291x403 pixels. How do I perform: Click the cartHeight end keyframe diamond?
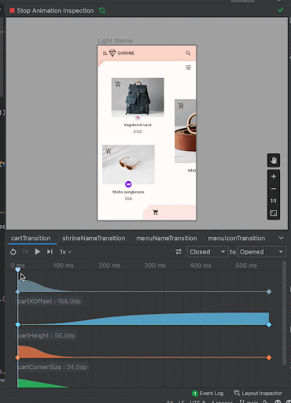tap(269, 325)
